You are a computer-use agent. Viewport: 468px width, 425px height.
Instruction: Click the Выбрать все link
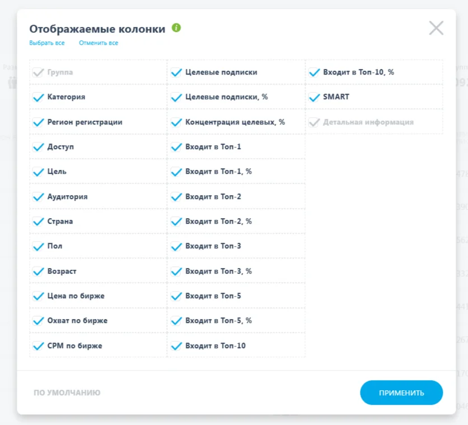[x=47, y=43]
